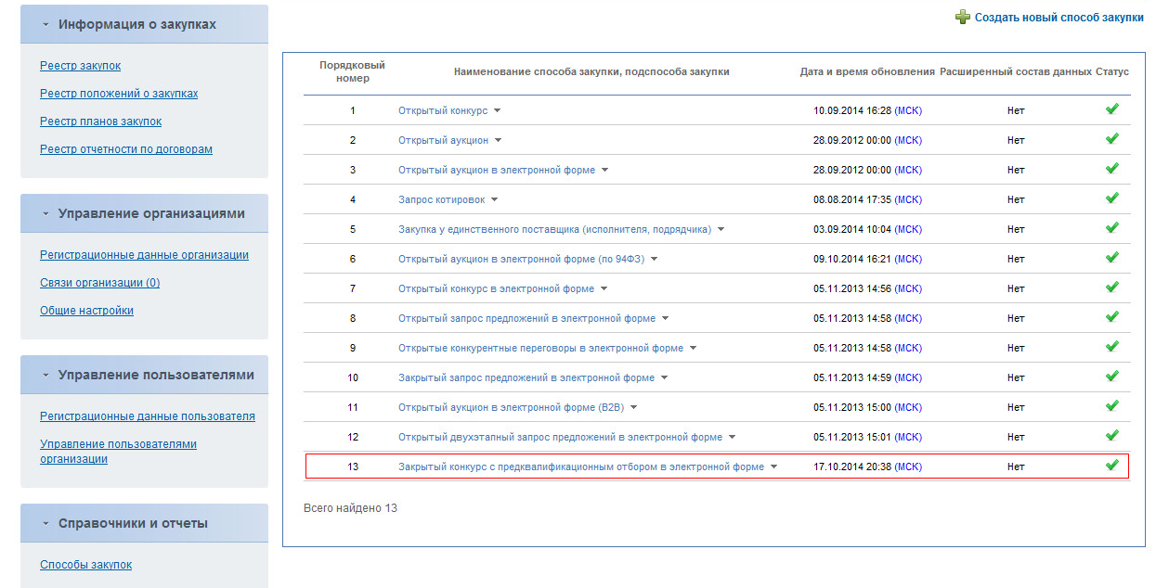The image size is (1169, 588).
Task: Click status checkmark for Открытый аукцион (B2B) row
Action: pyautogui.click(x=1111, y=406)
